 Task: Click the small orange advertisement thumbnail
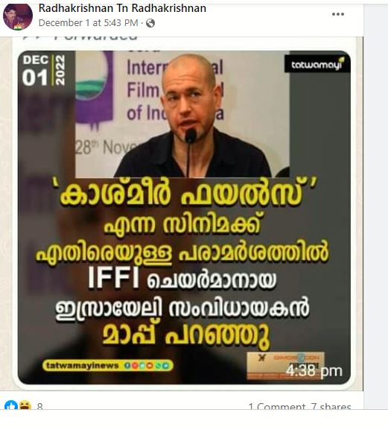pyautogui.click(x=285, y=365)
